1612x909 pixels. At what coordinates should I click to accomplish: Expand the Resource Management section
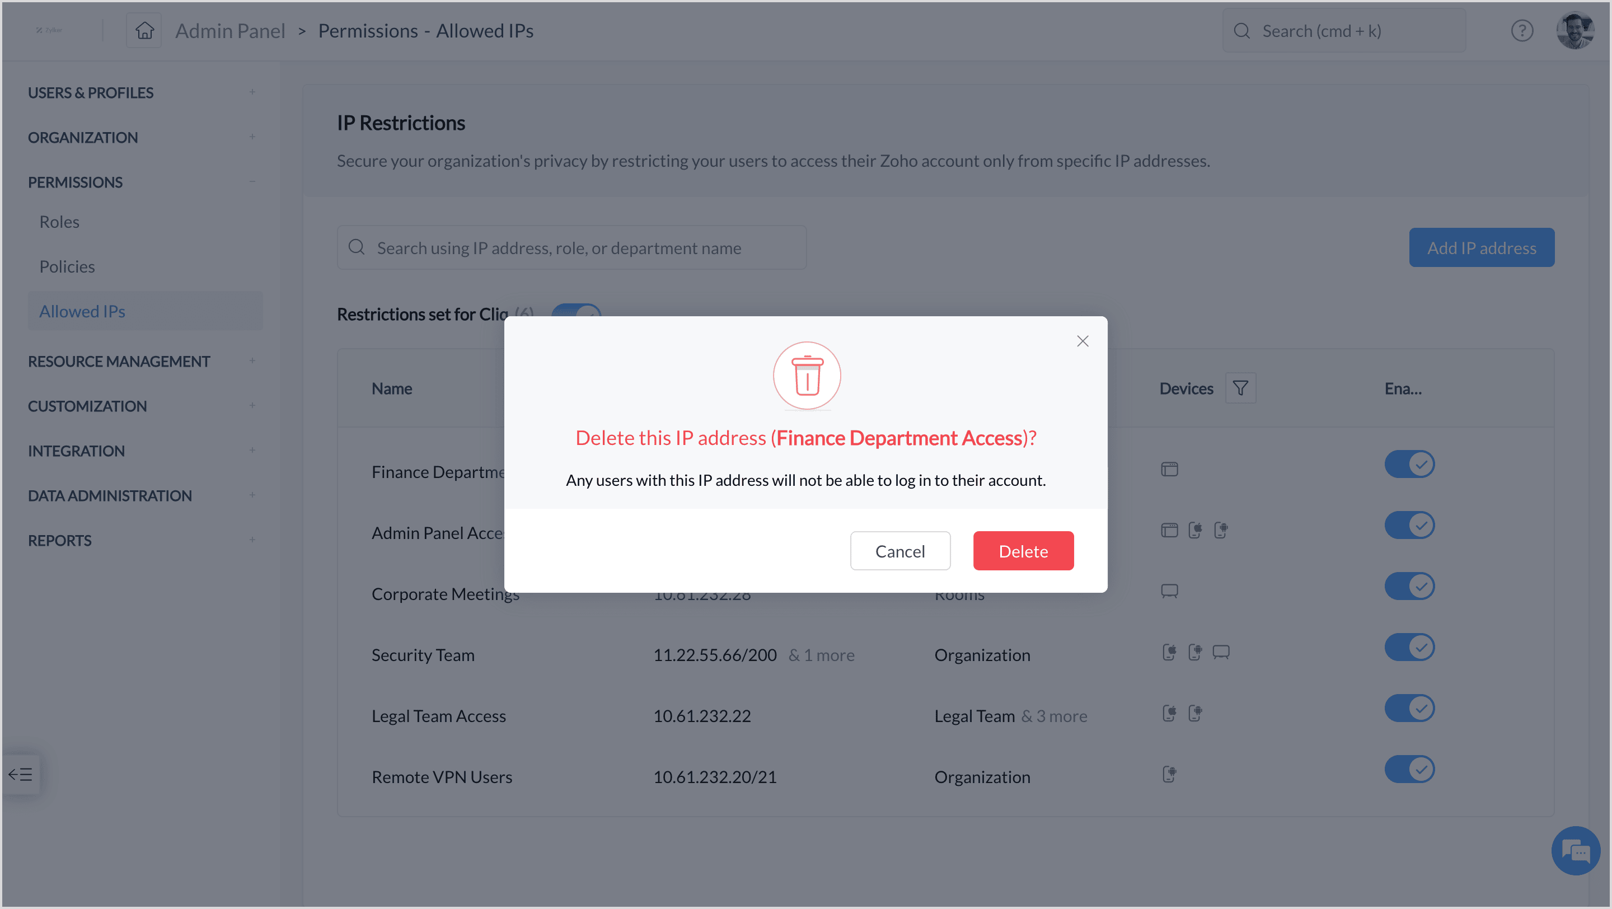click(x=251, y=361)
